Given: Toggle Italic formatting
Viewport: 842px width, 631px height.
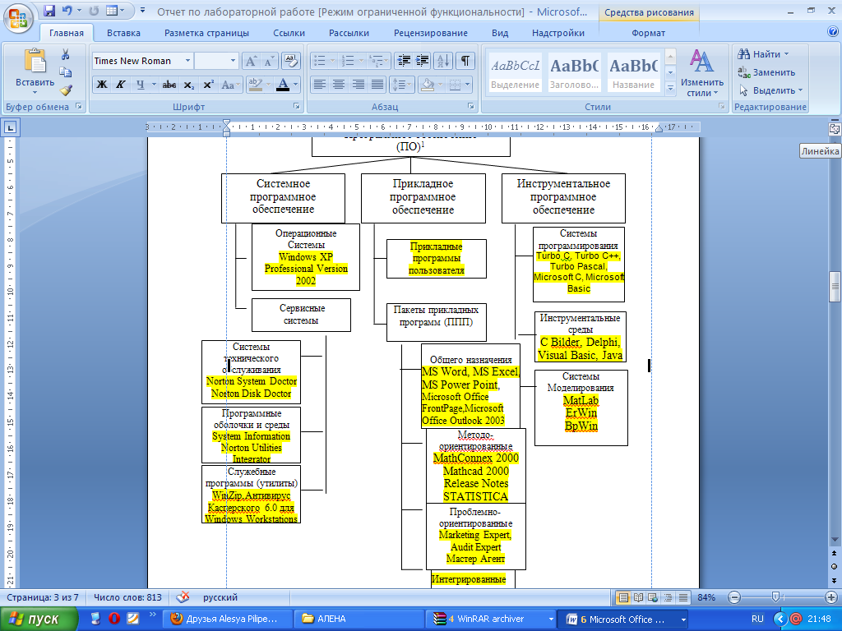Looking at the screenshot, I should click(120, 85).
